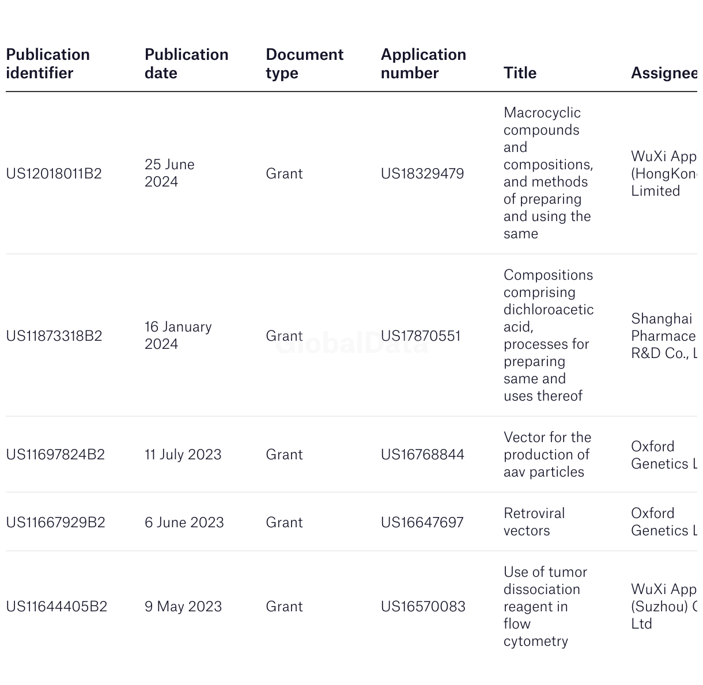Screen dimensions: 703x685
Task: Click the Macrocyclic compounds title cell
Action: [549, 173]
